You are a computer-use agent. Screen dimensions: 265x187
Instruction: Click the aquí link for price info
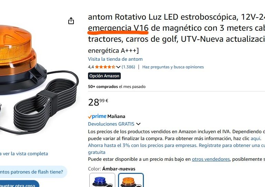(x=255, y=138)
